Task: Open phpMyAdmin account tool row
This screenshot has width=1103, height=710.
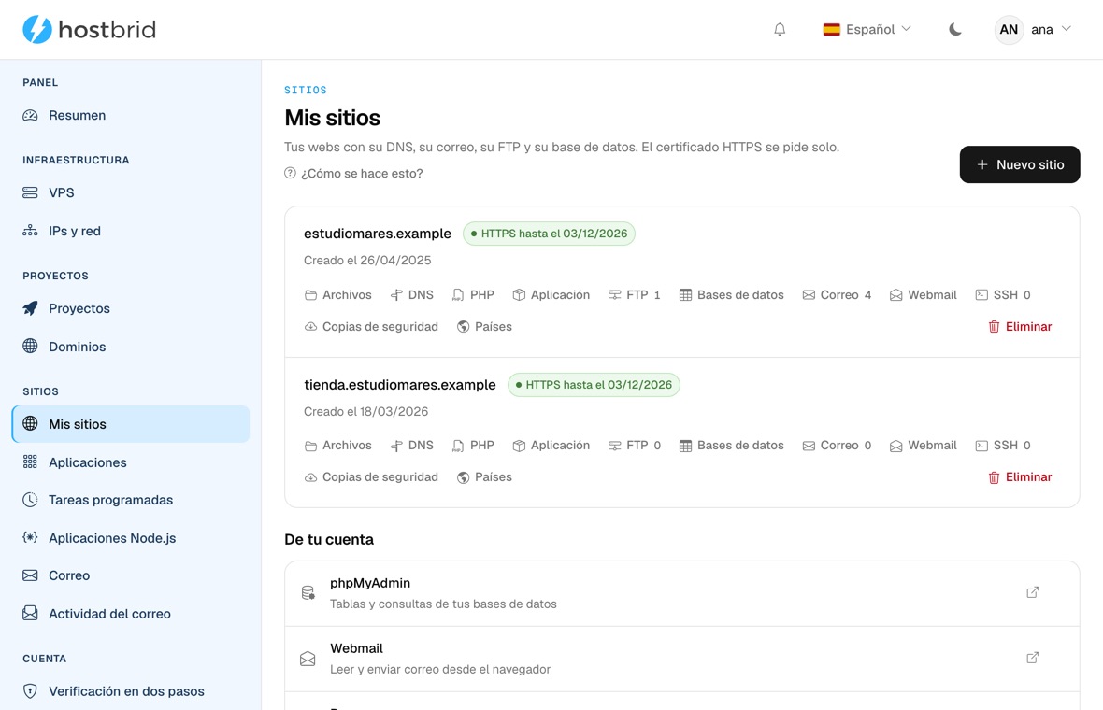Action: (681, 593)
